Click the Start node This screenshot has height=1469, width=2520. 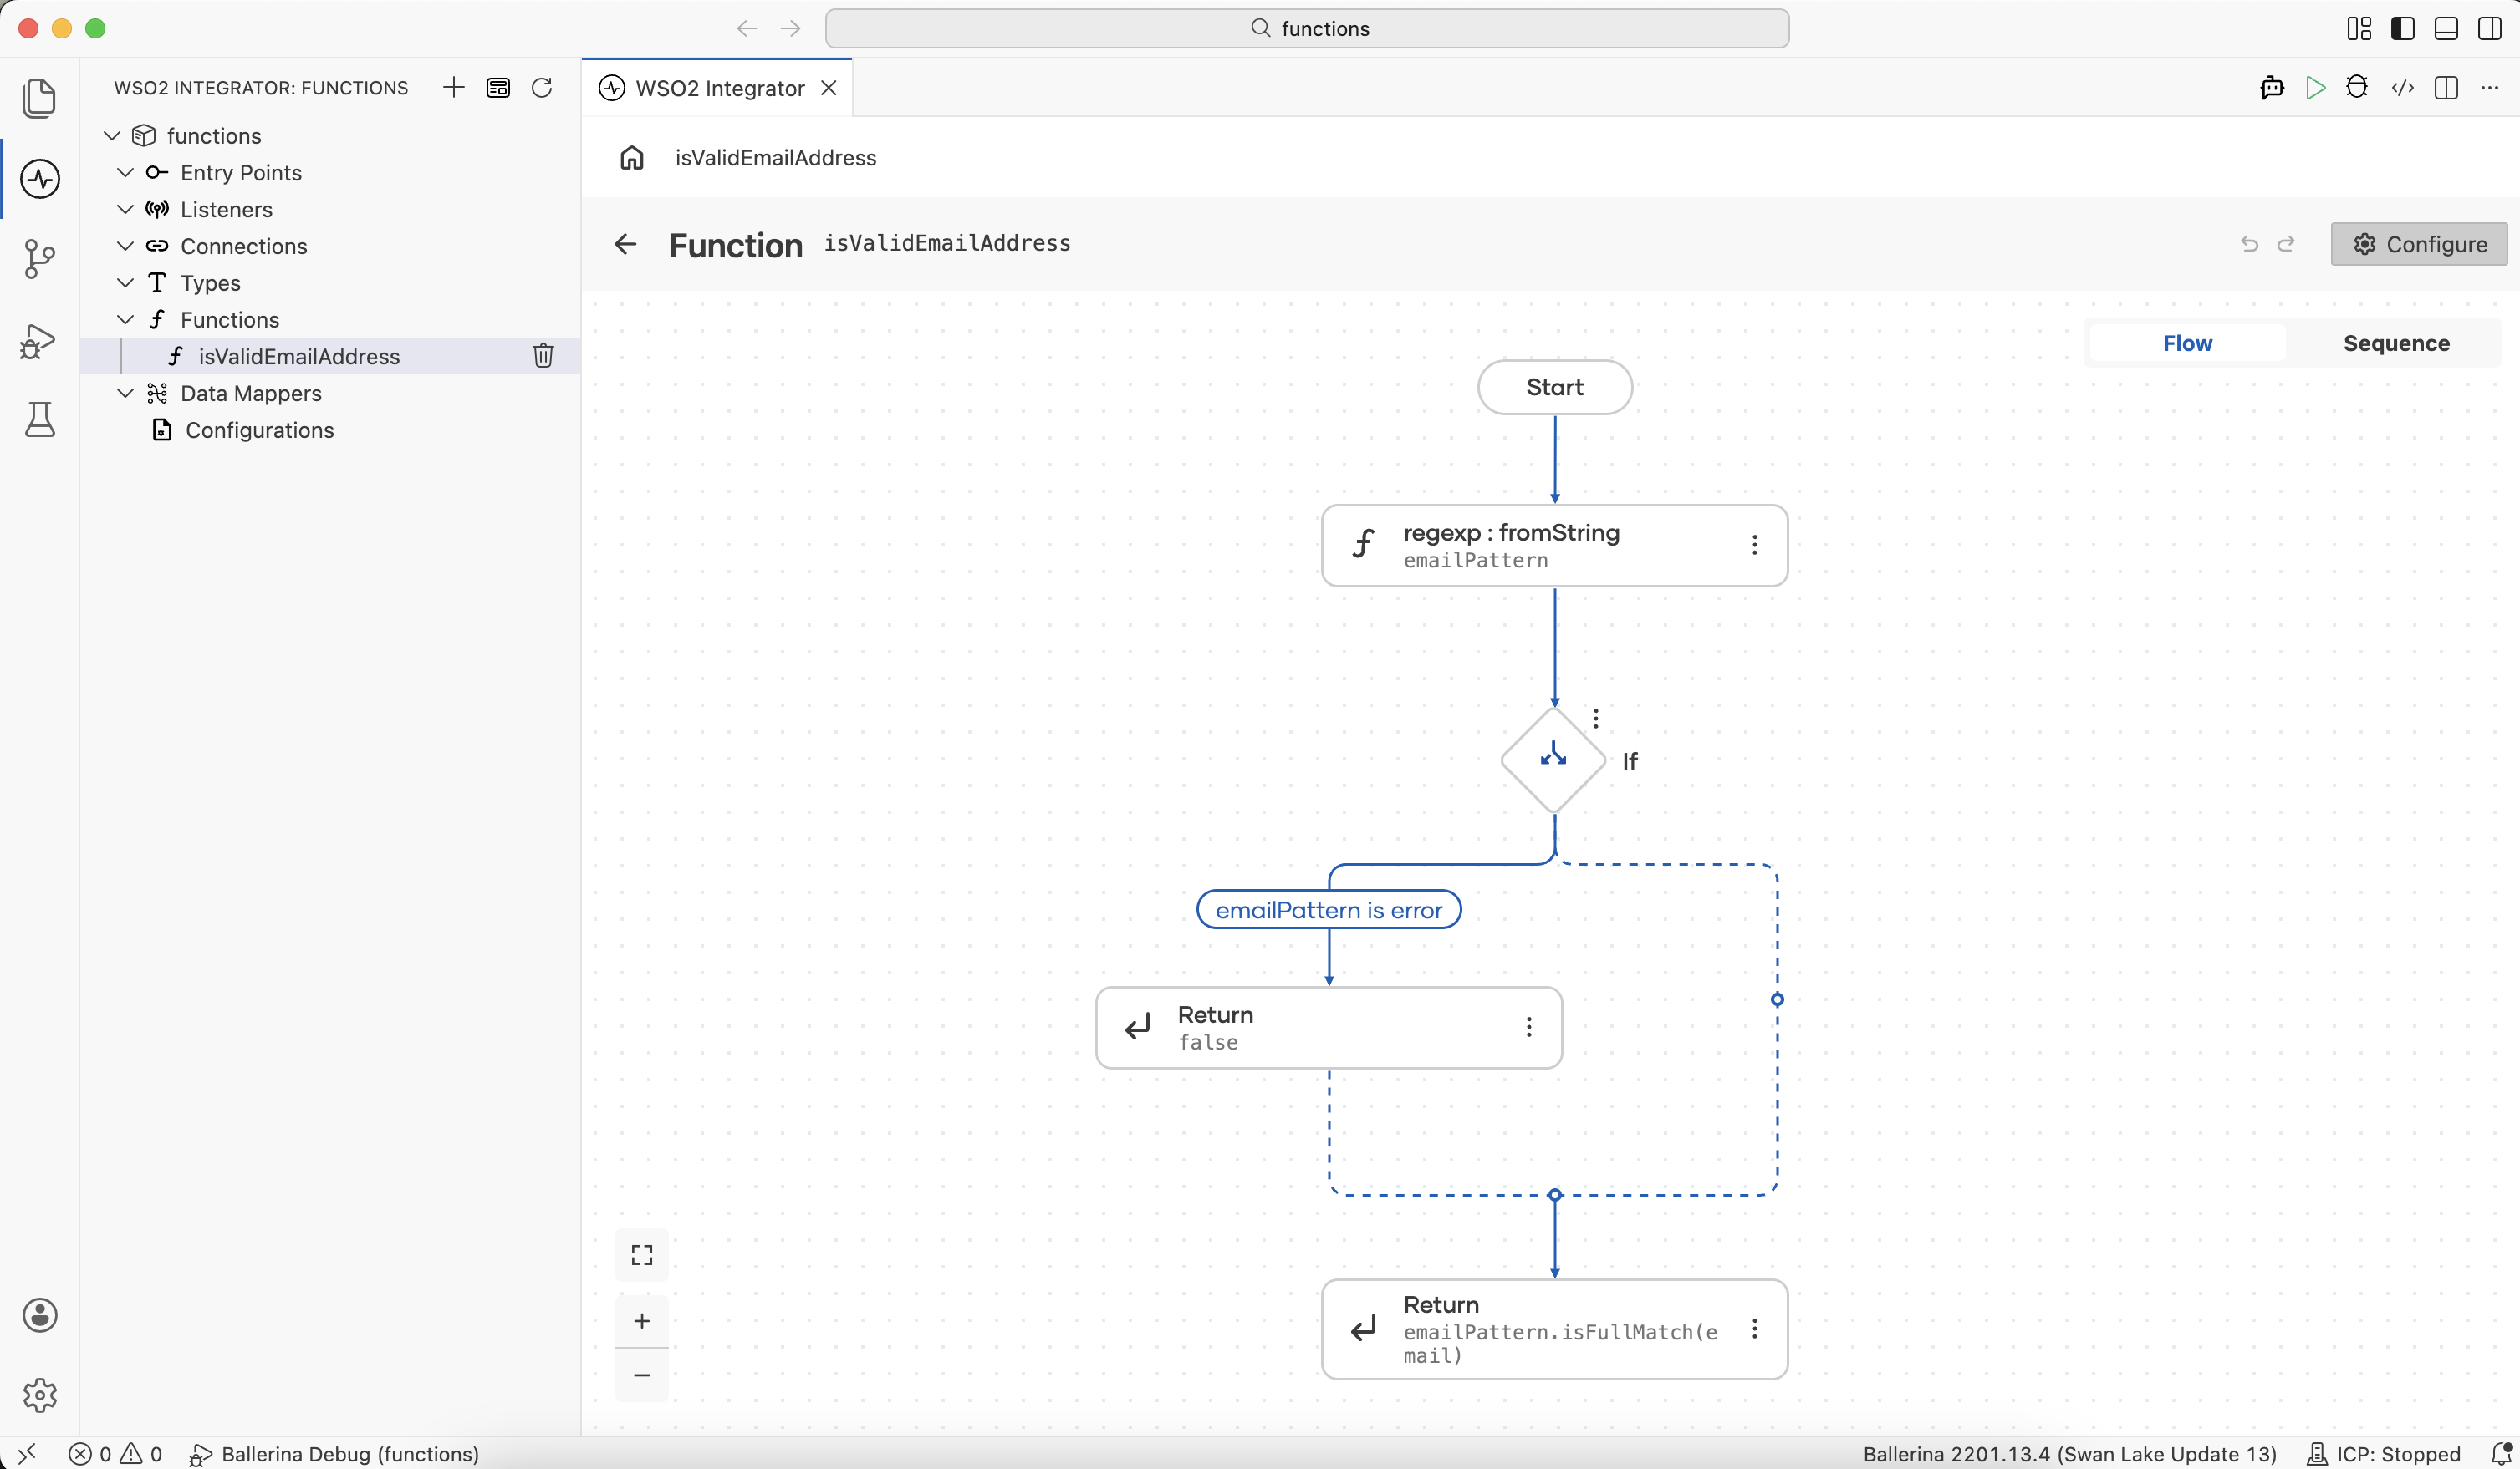(1555, 387)
